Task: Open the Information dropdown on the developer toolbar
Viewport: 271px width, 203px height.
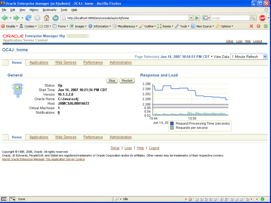Action: point(100,26)
